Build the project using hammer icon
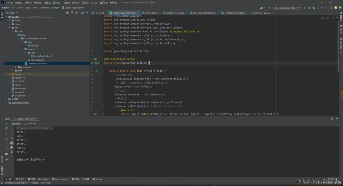343x186 pixels. [x=269, y=8]
